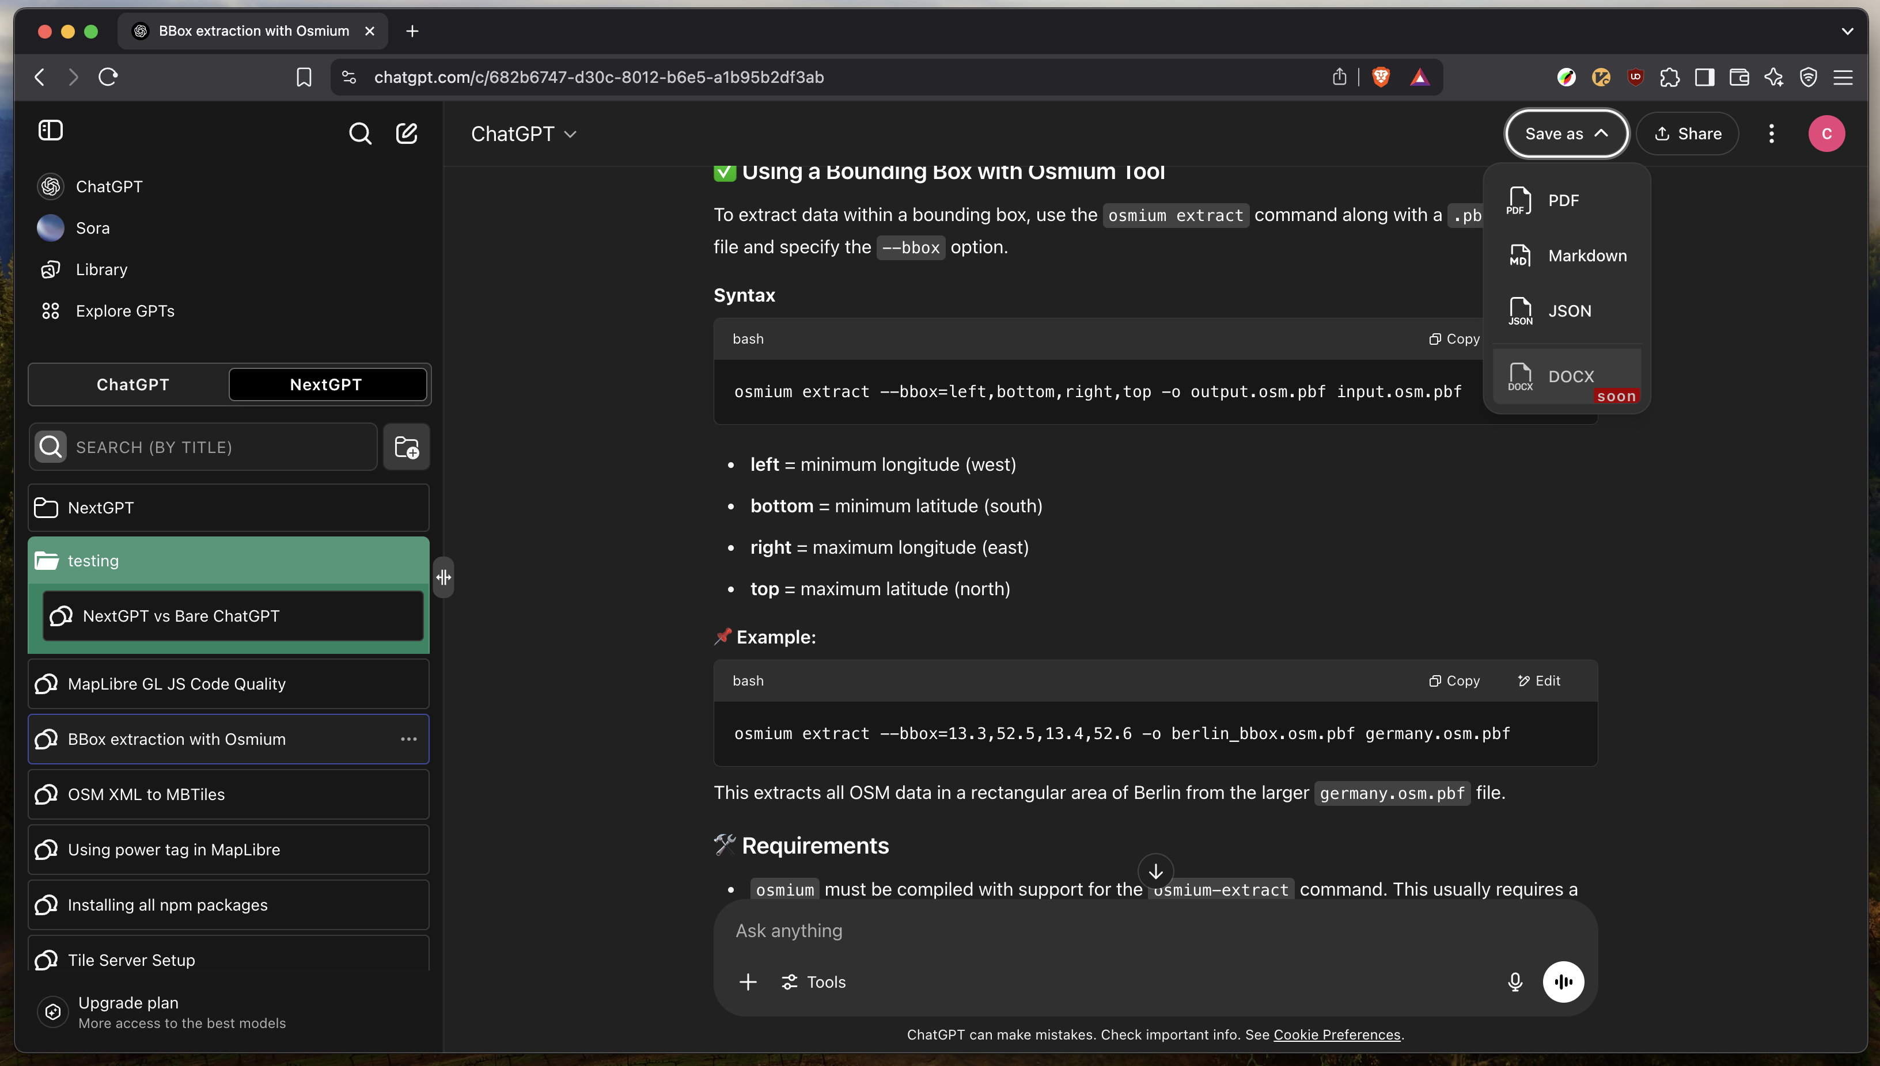
Task: Open the search chats magnifier icon
Action: click(x=360, y=134)
